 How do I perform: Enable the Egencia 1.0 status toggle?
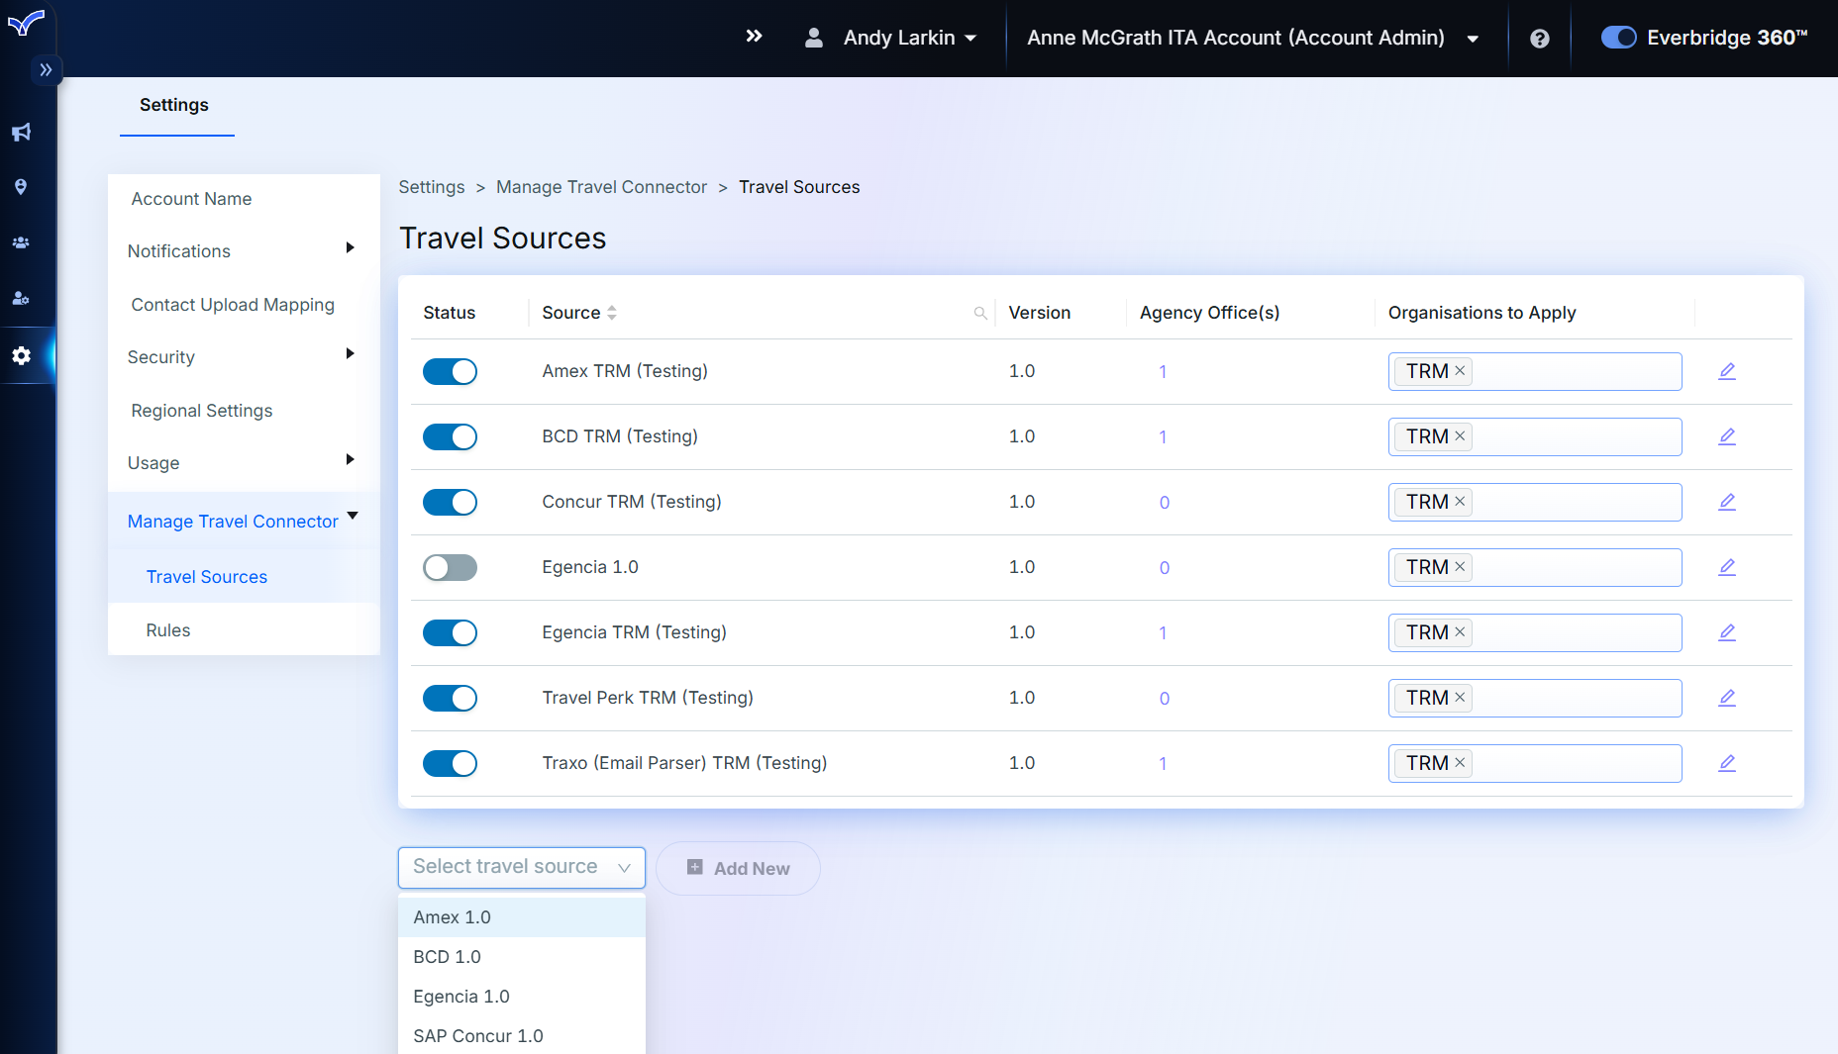click(450, 567)
